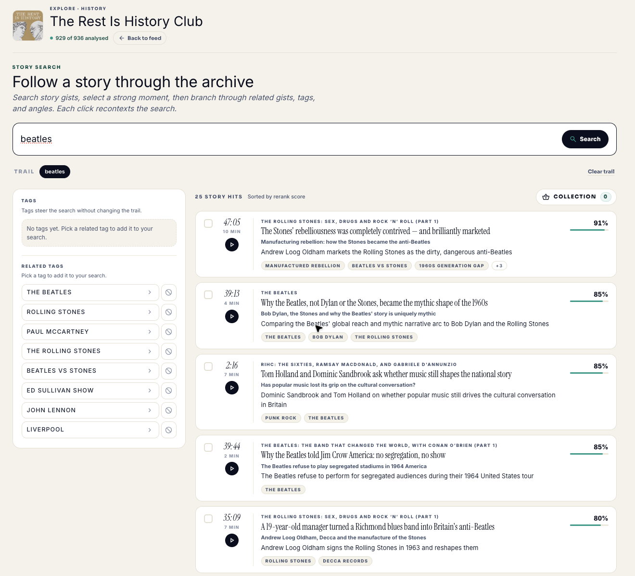The height and width of the screenshot is (576, 635).
Task: Click THE BEATLES chip on Jim Crow story
Action: pyautogui.click(x=283, y=490)
